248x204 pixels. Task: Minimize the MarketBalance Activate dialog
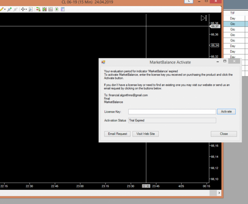click(218, 62)
